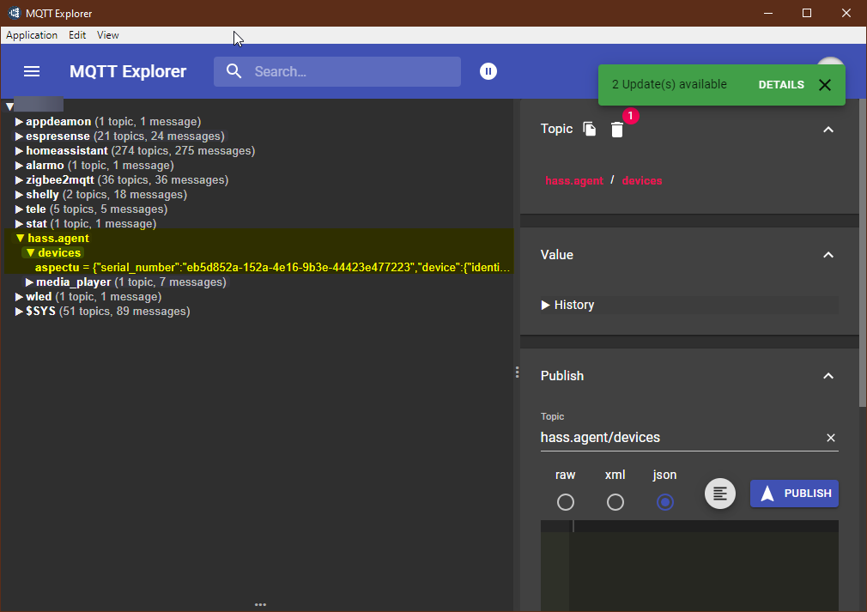
Task: Expand the $SYS topic
Action: (x=19, y=312)
